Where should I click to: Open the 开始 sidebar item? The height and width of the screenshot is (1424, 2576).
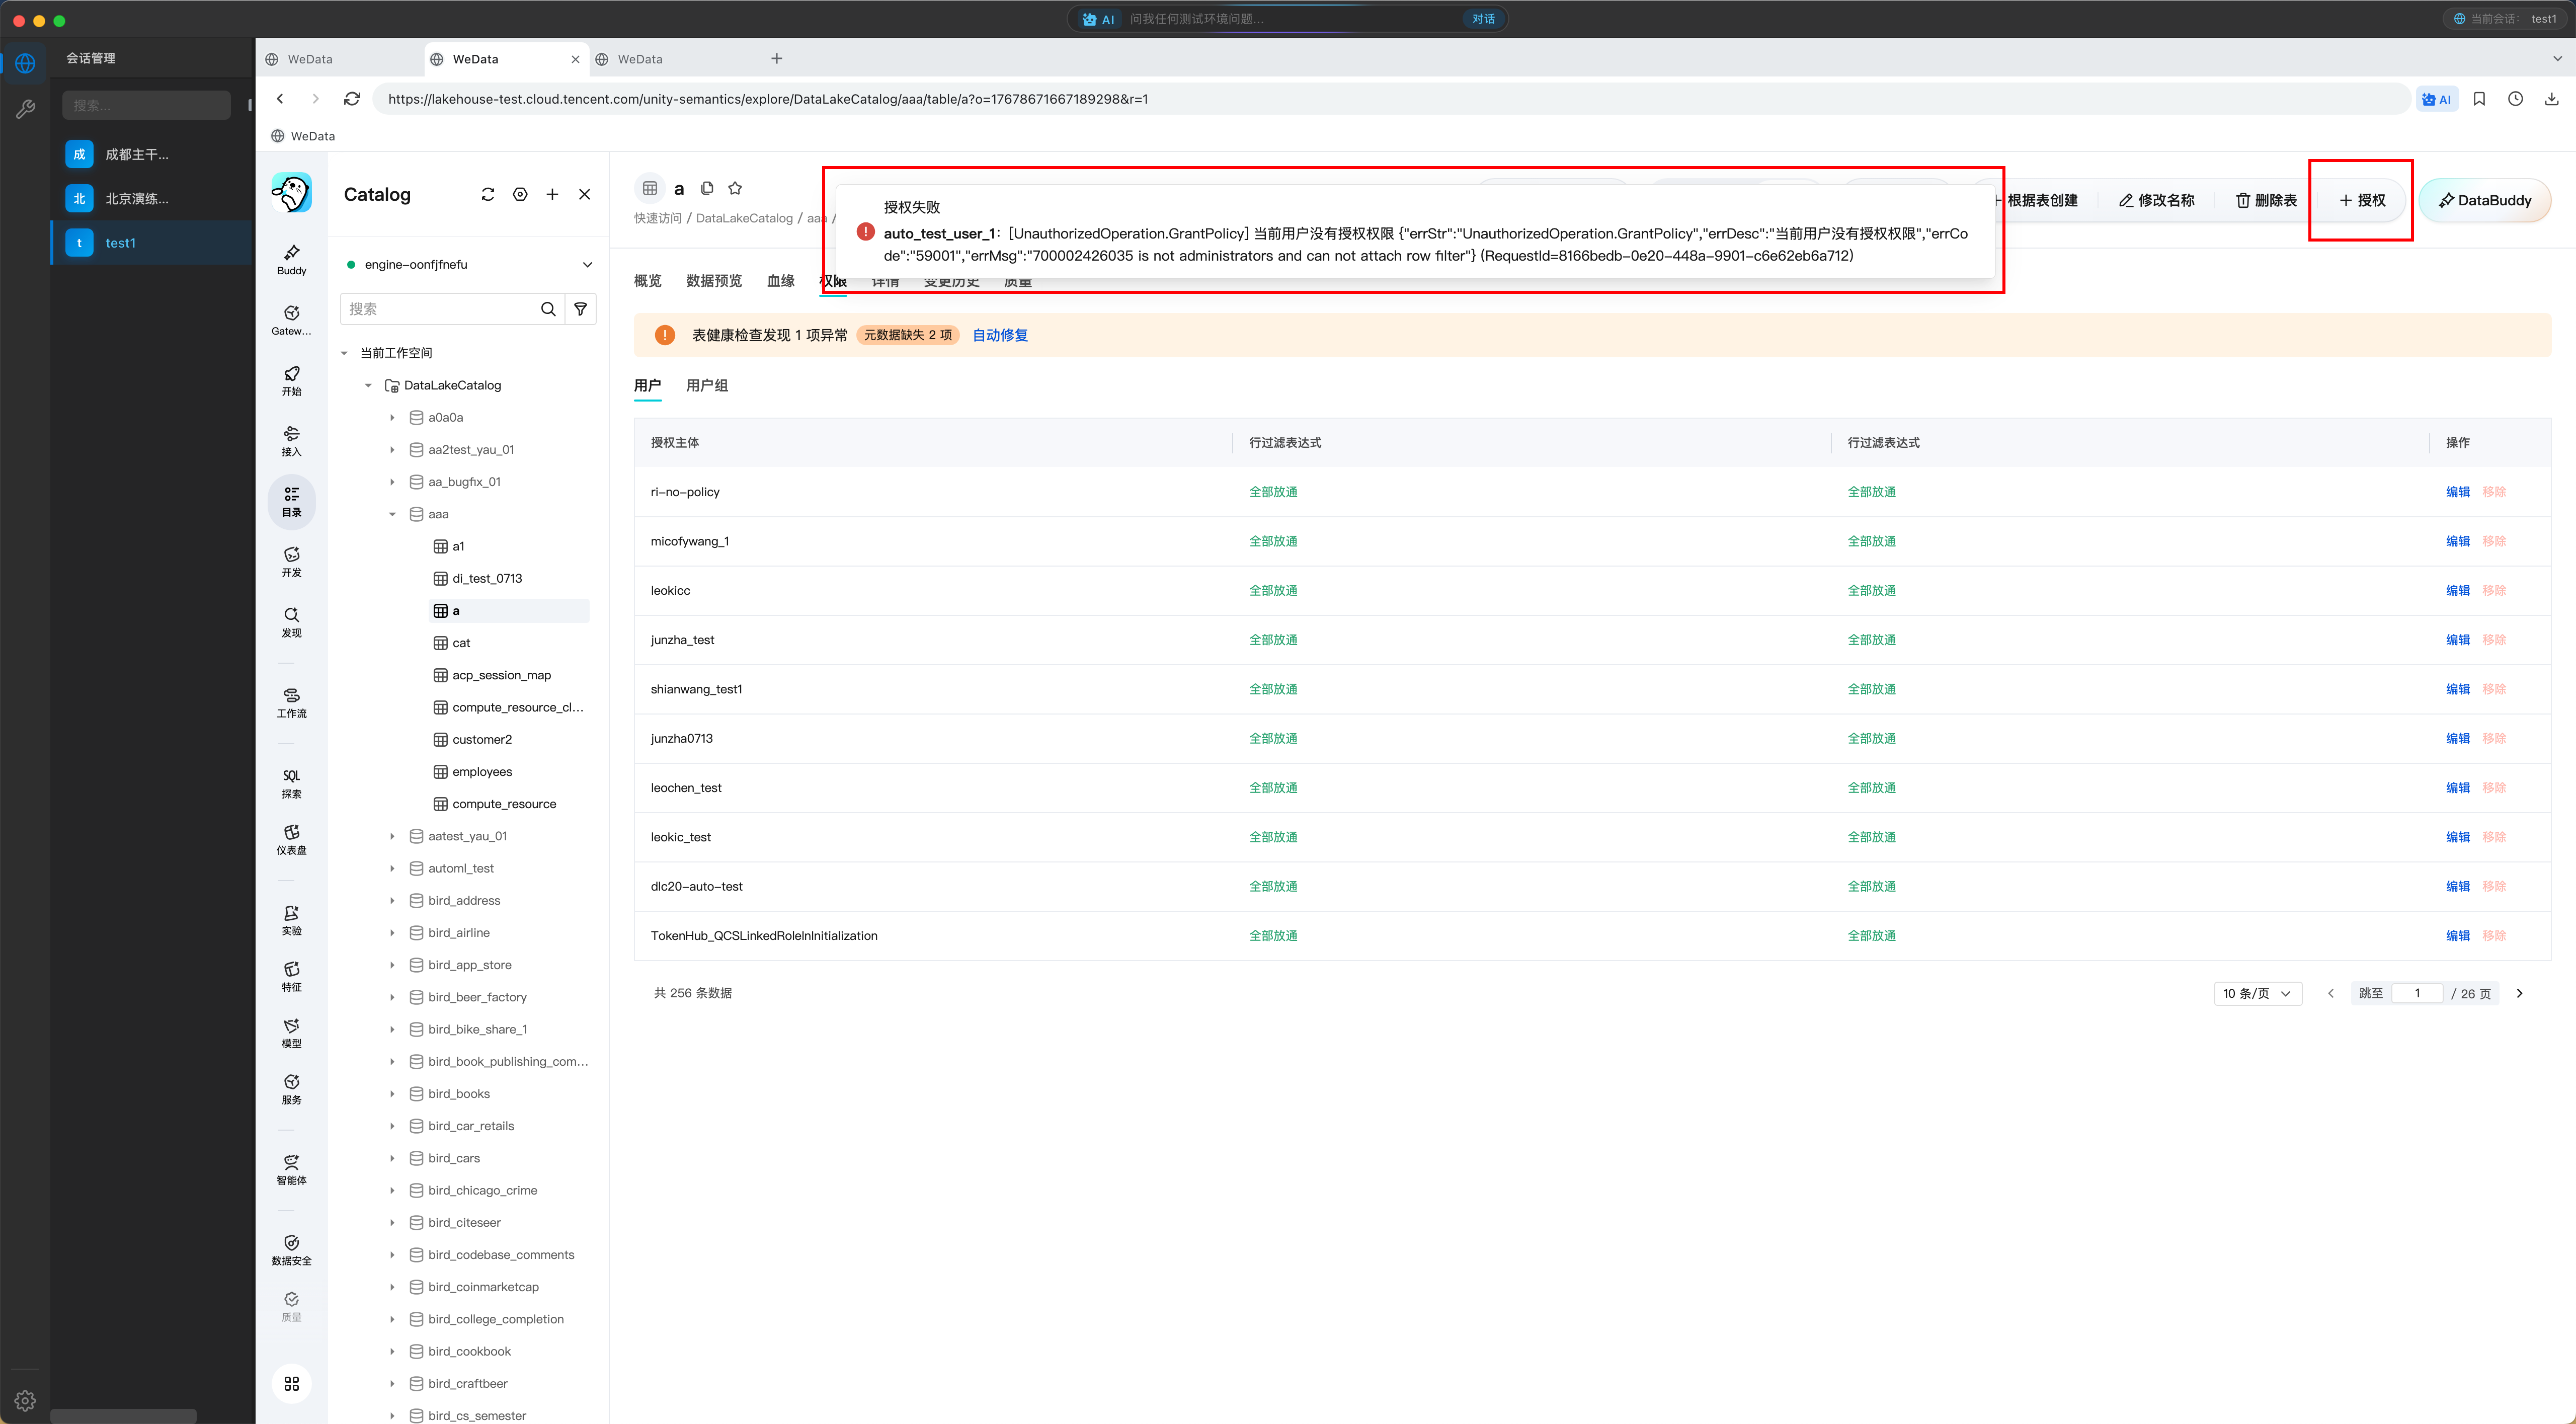[291, 381]
